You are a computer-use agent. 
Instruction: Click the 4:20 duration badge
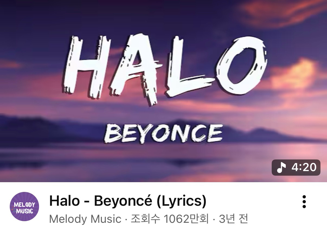[x=296, y=168]
